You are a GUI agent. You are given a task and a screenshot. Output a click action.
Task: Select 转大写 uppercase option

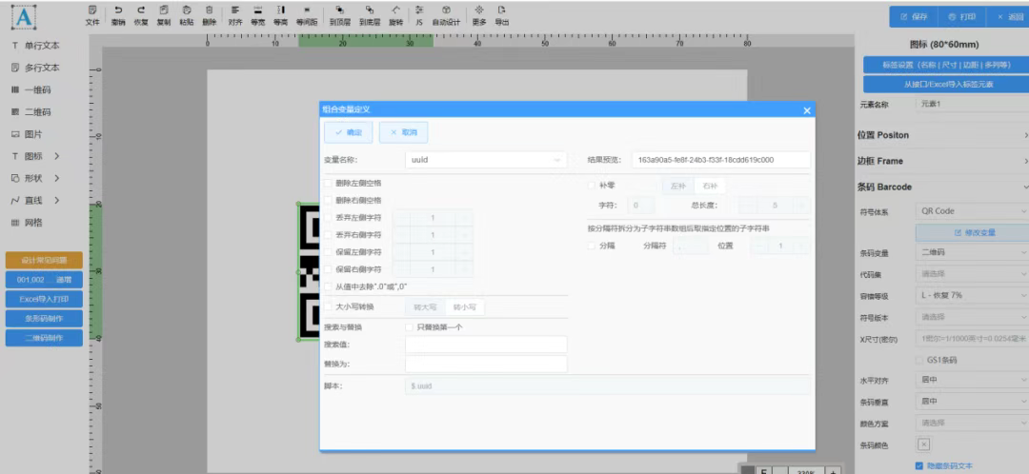425,306
